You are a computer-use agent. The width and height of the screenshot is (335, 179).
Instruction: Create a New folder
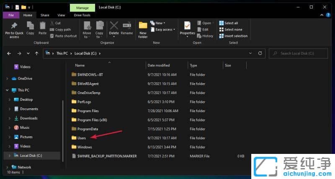click(x=143, y=30)
